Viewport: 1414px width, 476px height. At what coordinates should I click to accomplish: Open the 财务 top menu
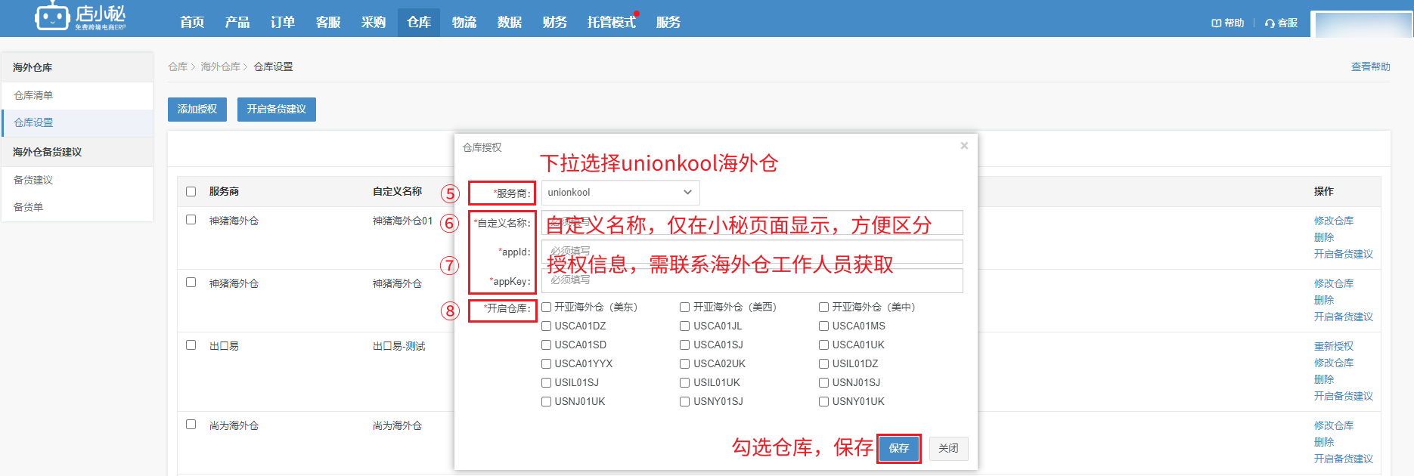pyautogui.click(x=555, y=22)
